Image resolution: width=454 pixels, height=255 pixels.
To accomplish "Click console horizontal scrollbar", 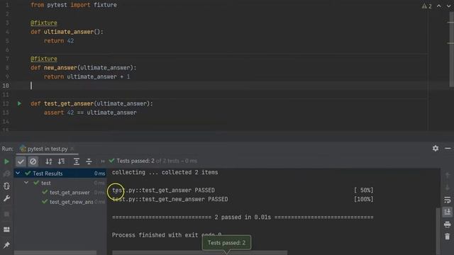I will pos(200,253).
